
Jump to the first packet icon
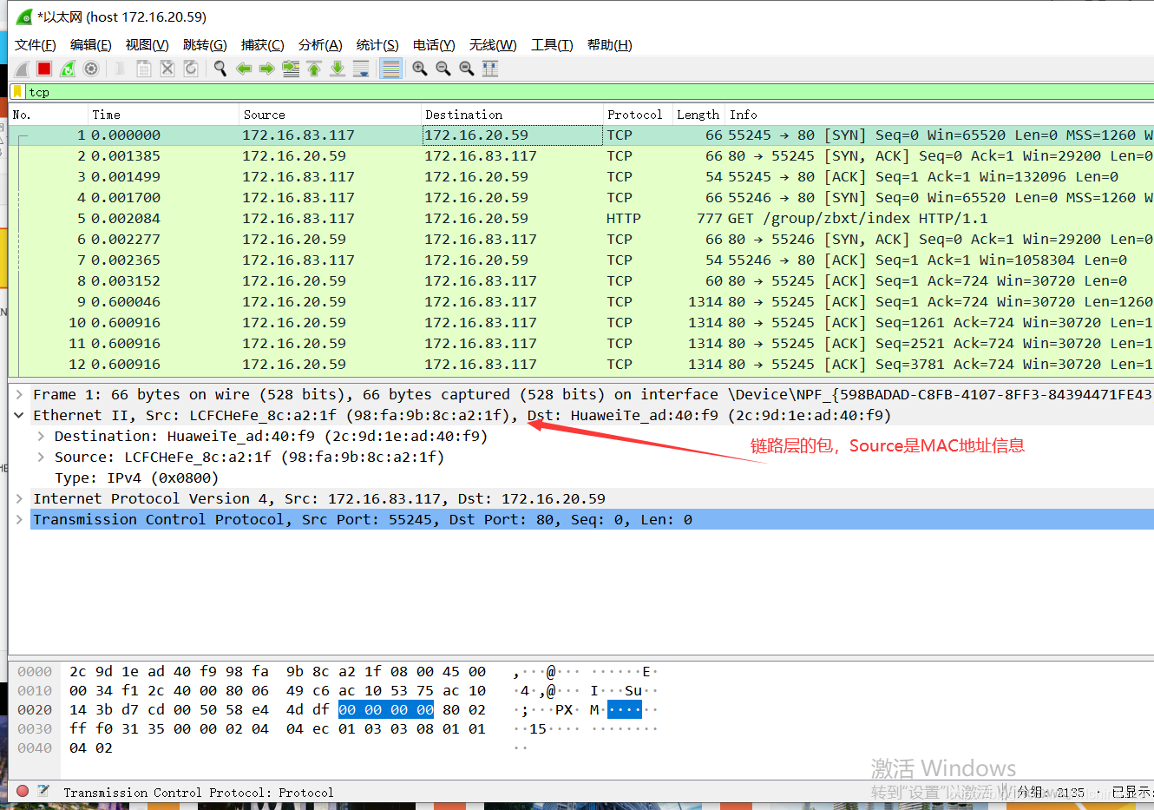pos(314,69)
